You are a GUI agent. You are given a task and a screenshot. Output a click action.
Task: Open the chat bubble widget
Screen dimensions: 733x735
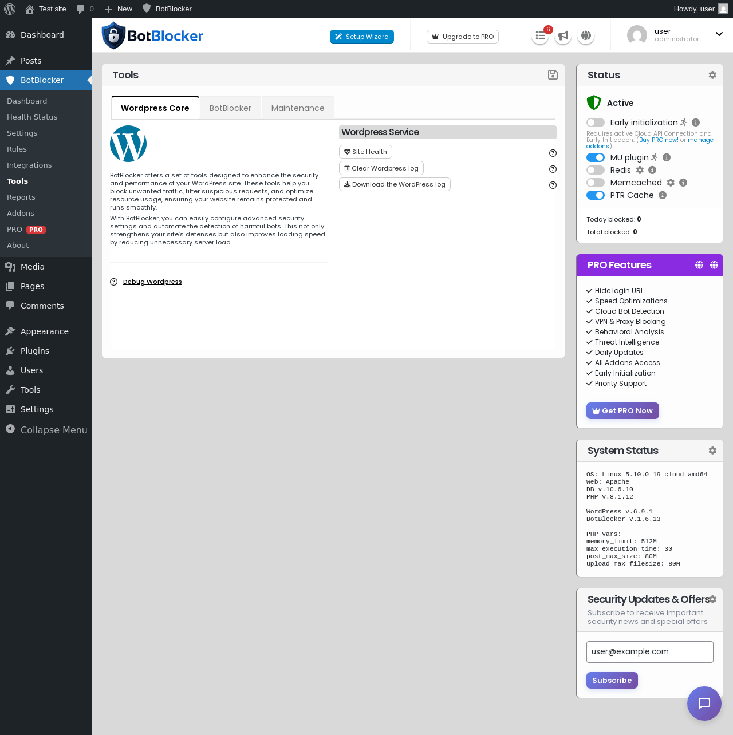point(704,704)
